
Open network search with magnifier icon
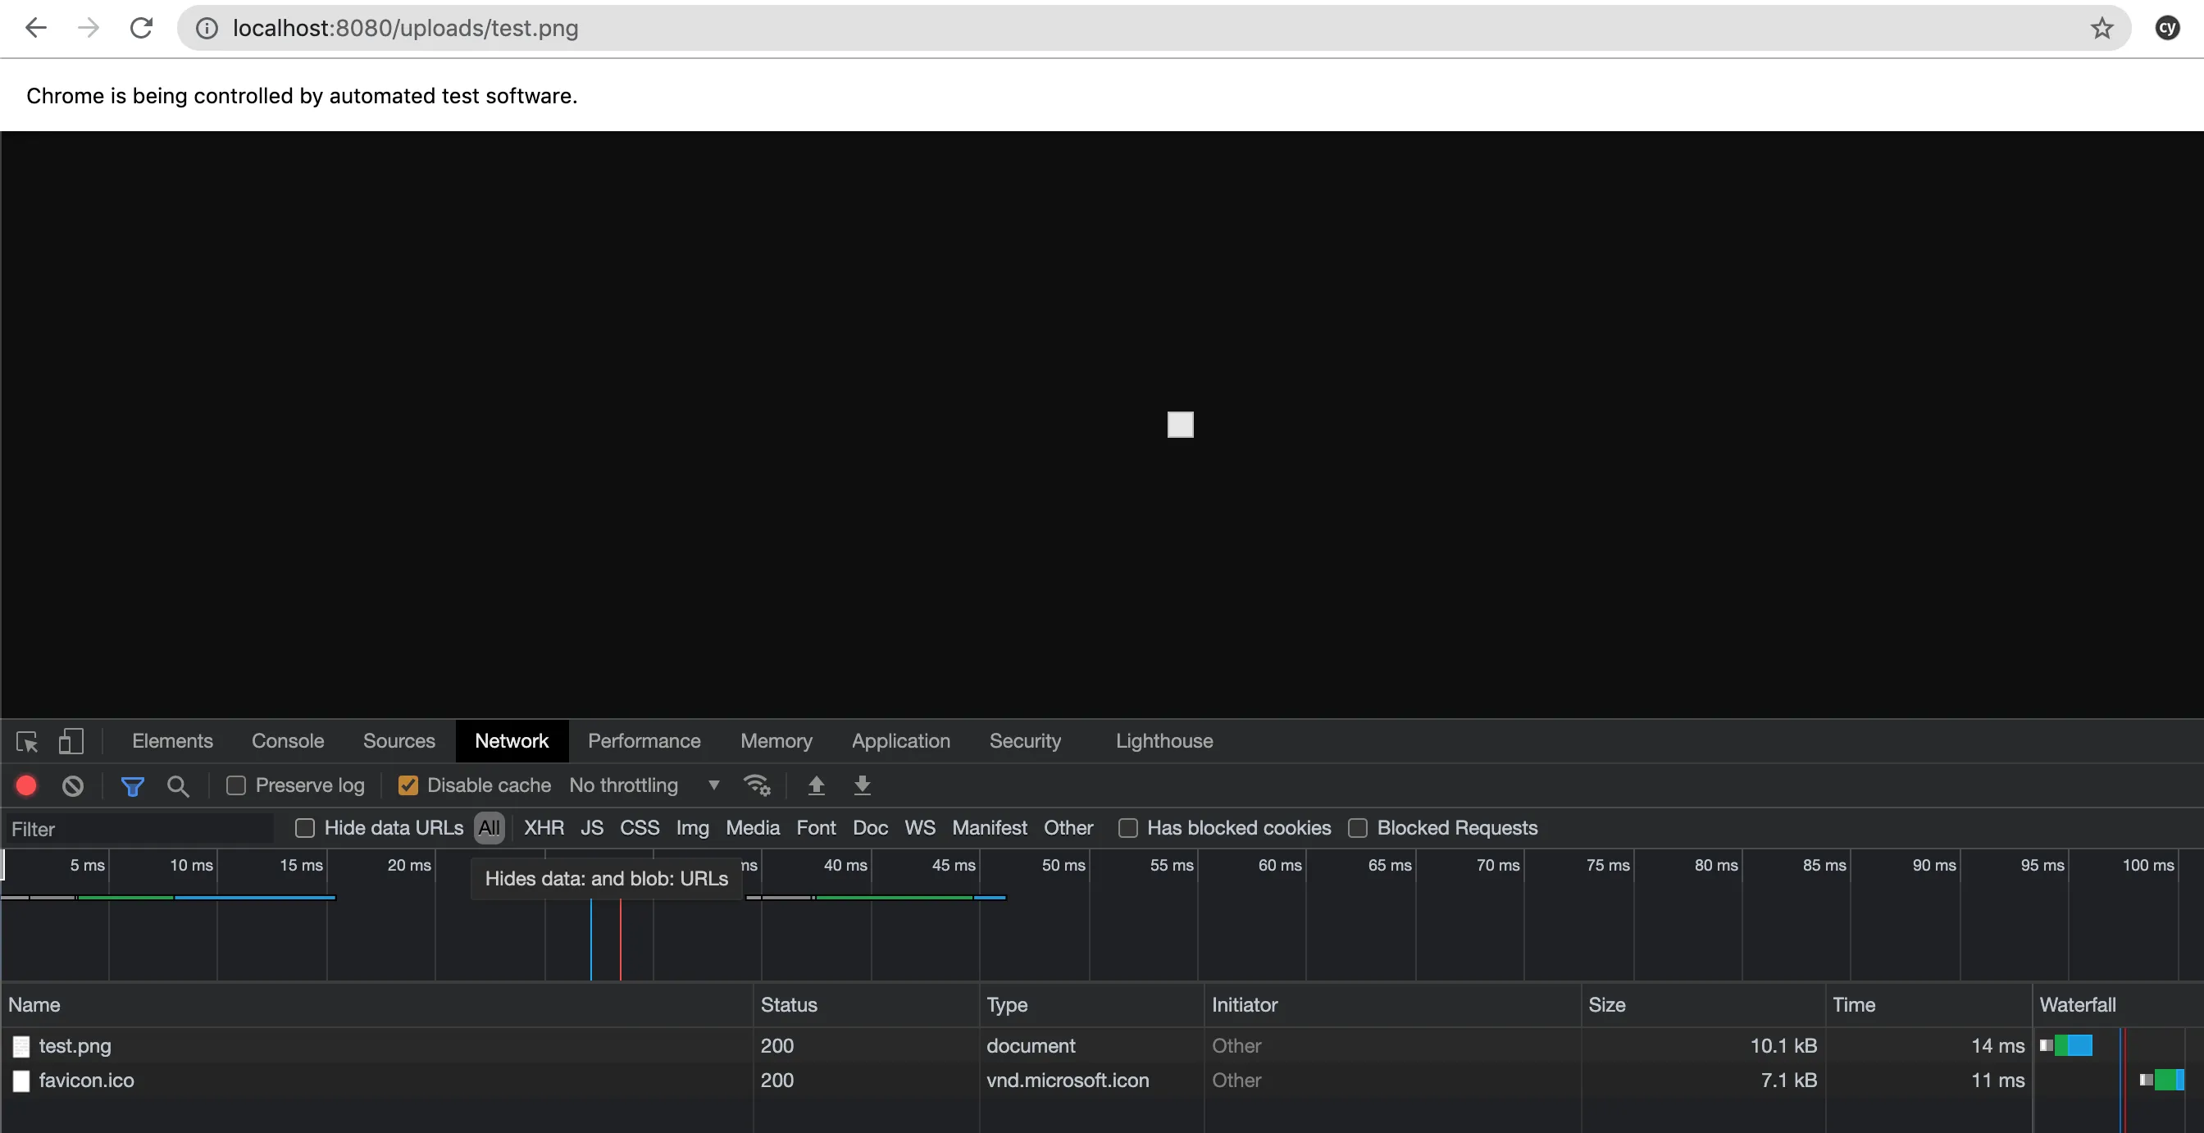[178, 785]
